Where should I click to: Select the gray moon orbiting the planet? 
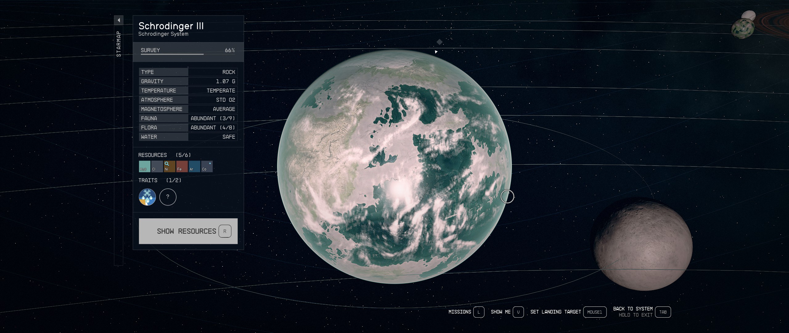pyautogui.click(x=643, y=244)
